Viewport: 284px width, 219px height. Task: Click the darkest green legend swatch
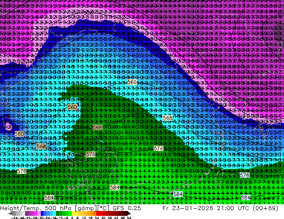[57, 213]
